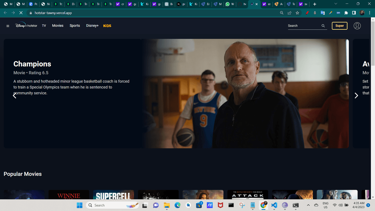Bookmark this page with the star icon

[297, 13]
